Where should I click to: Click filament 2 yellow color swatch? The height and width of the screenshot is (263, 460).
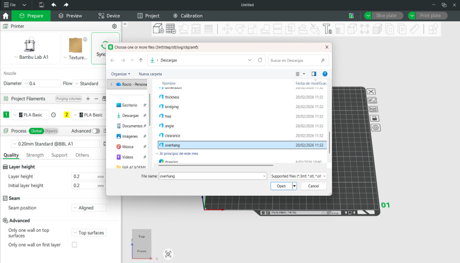(x=67, y=114)
